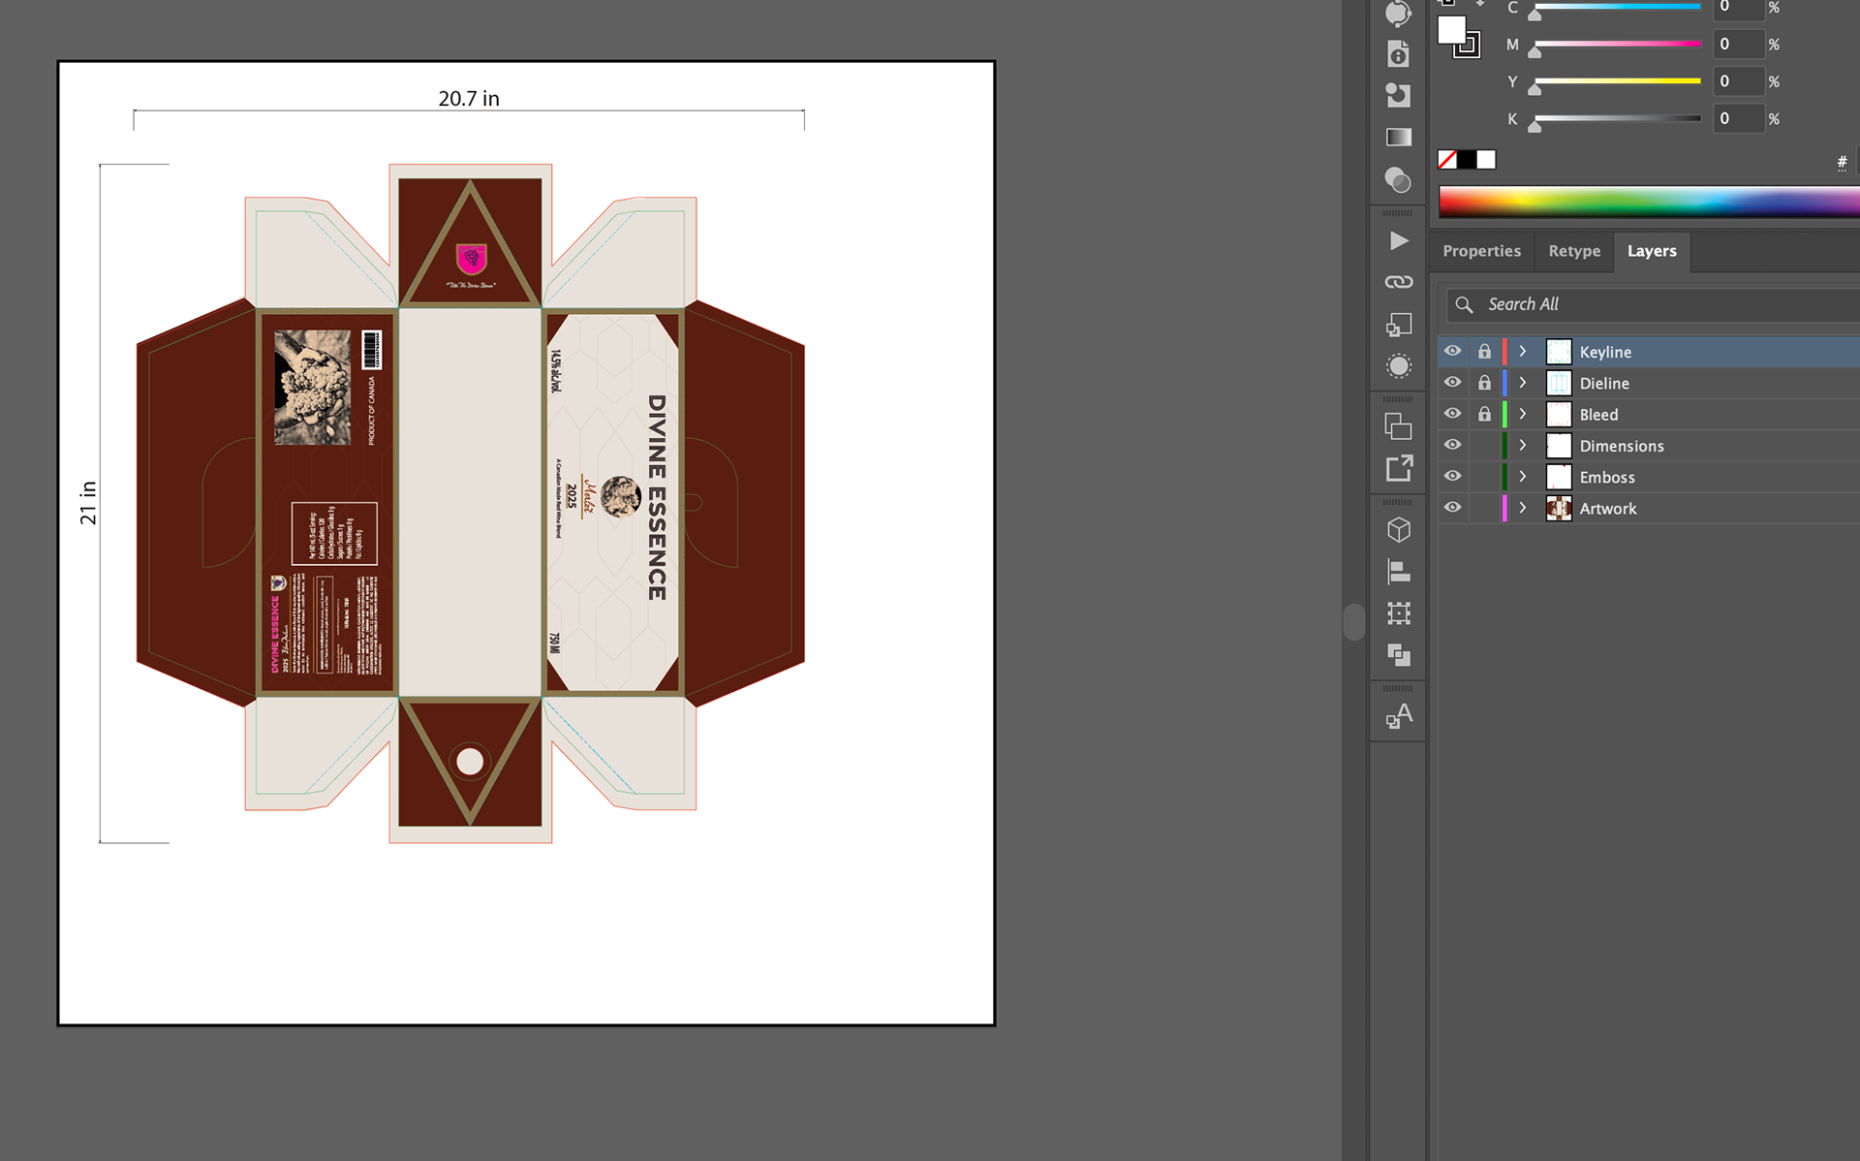Click the hex color hash symbol
The height and width of the screenshot is (1161, 1860).
tap(1842, 162)
